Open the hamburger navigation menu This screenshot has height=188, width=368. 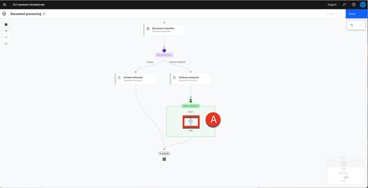4,5
